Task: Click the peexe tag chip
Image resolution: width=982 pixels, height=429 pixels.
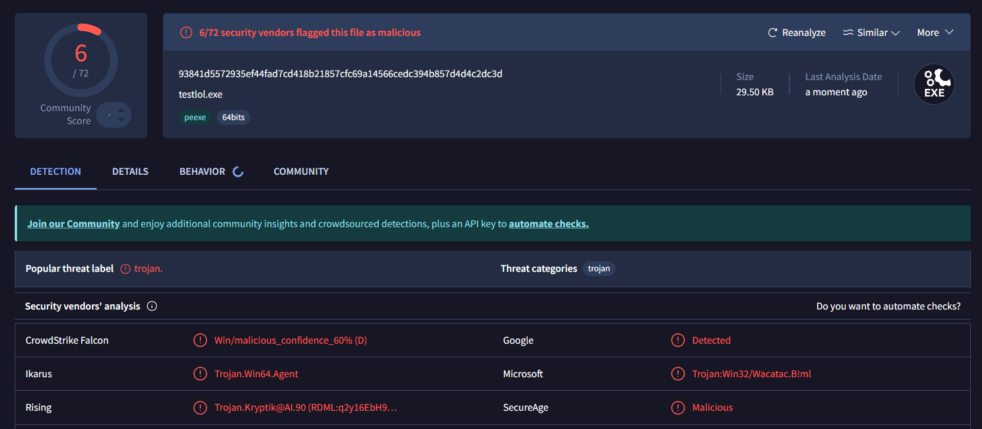Action: click(195, 118)
